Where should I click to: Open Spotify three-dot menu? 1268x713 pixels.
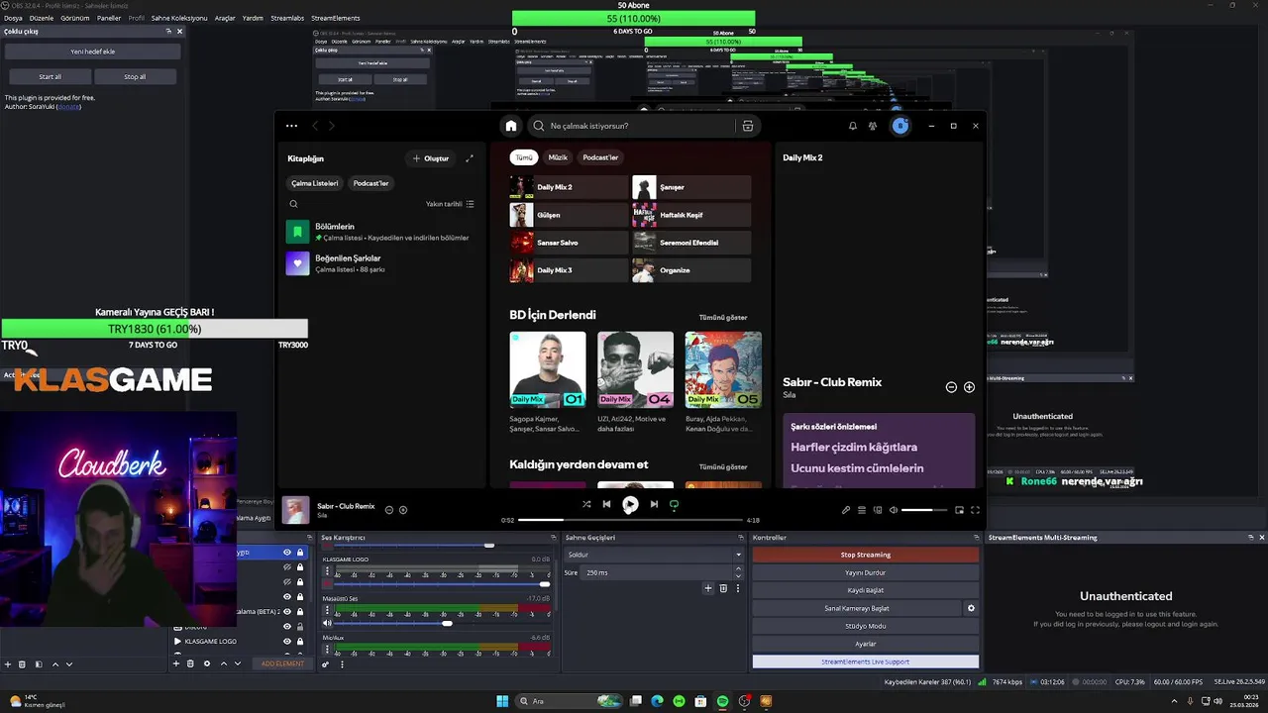291,126
